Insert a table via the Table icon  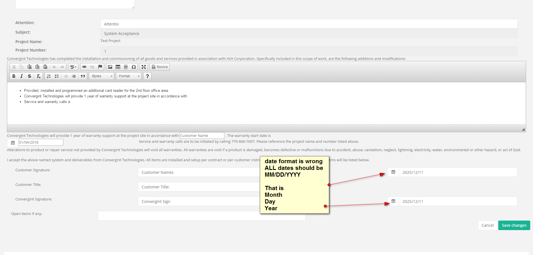pyautogui.click(x=118, y=67)
